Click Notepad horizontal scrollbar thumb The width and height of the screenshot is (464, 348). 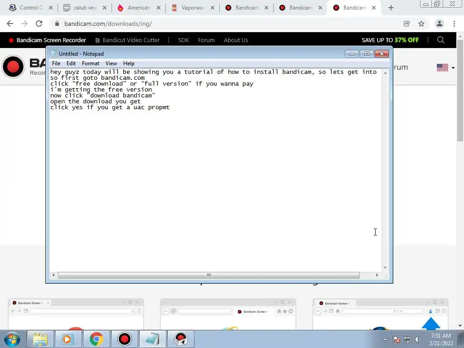(208, 275)
